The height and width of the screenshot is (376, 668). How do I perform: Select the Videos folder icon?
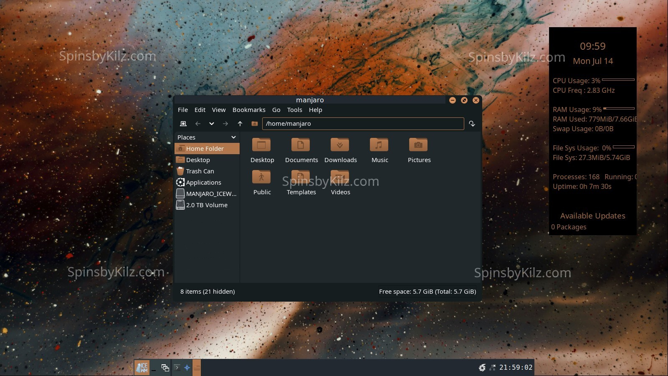tap(340, 178)
